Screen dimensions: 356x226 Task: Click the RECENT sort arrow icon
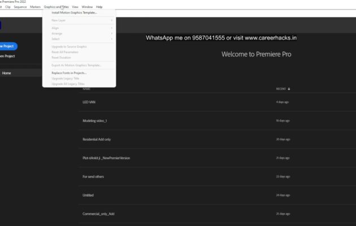pyautogui.click(x=289, y=89)
